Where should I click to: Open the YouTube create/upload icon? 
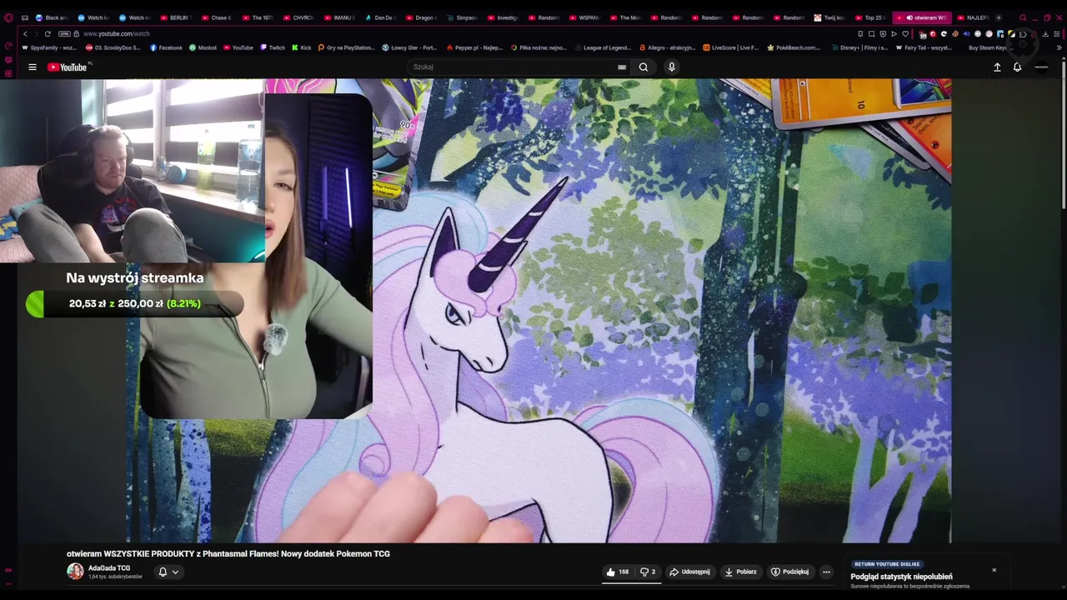pyautogui.click(x=997, y=67)
